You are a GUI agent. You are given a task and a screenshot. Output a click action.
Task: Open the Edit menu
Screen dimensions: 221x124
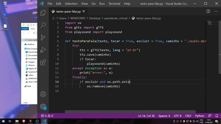click(x=58, y=4)
